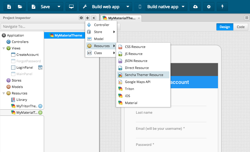250x152 pixels.
Task: Collapse the inspector with the left arrow
Action: (94, 18)
